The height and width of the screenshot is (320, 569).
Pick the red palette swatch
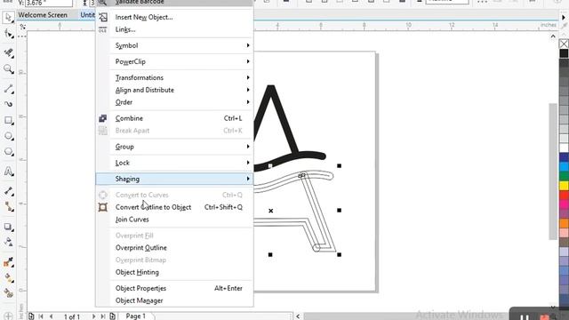click(x=564, y=195)
